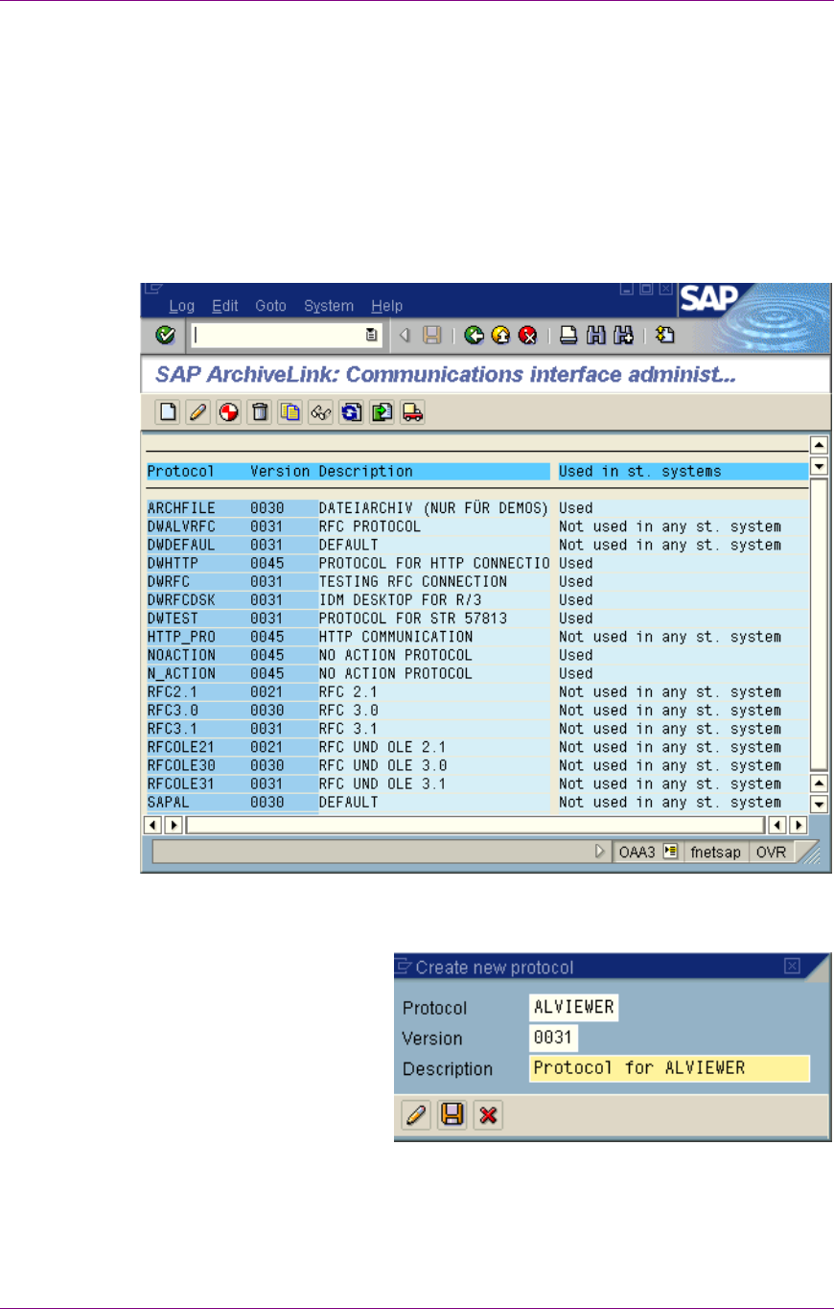Open the Edit menu

[225, 306]
